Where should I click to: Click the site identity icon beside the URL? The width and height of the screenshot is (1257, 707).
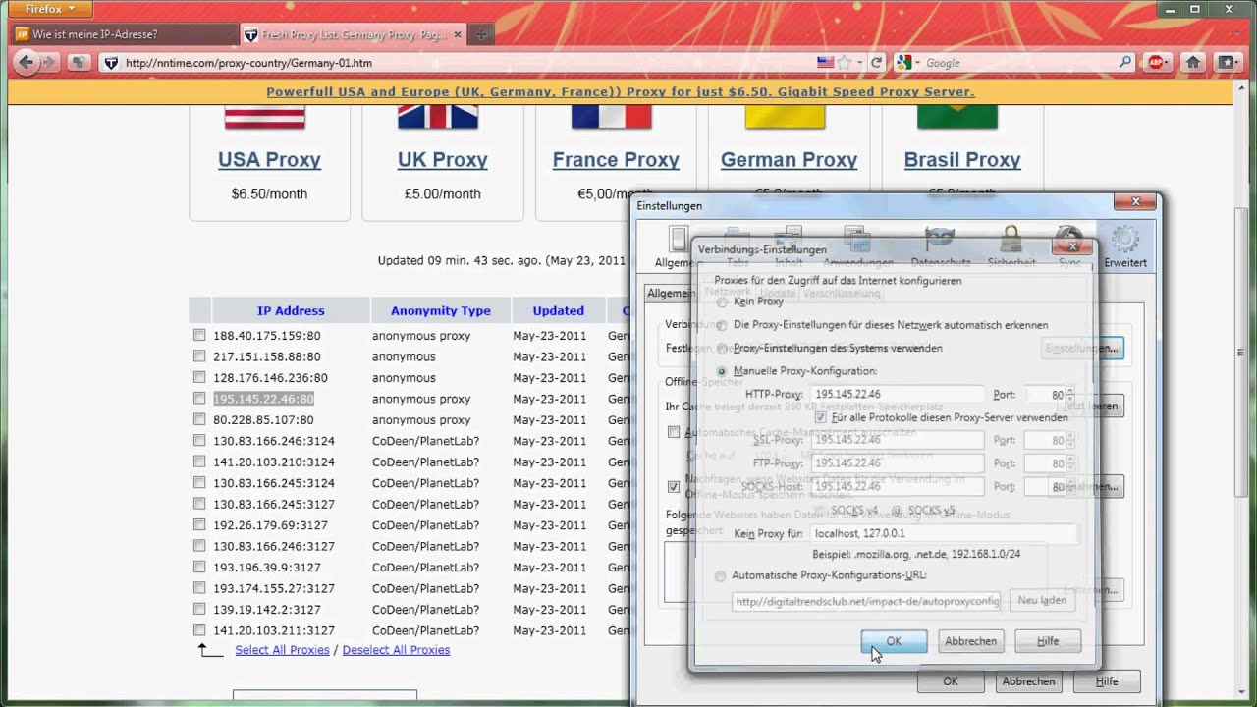(111, 63)
